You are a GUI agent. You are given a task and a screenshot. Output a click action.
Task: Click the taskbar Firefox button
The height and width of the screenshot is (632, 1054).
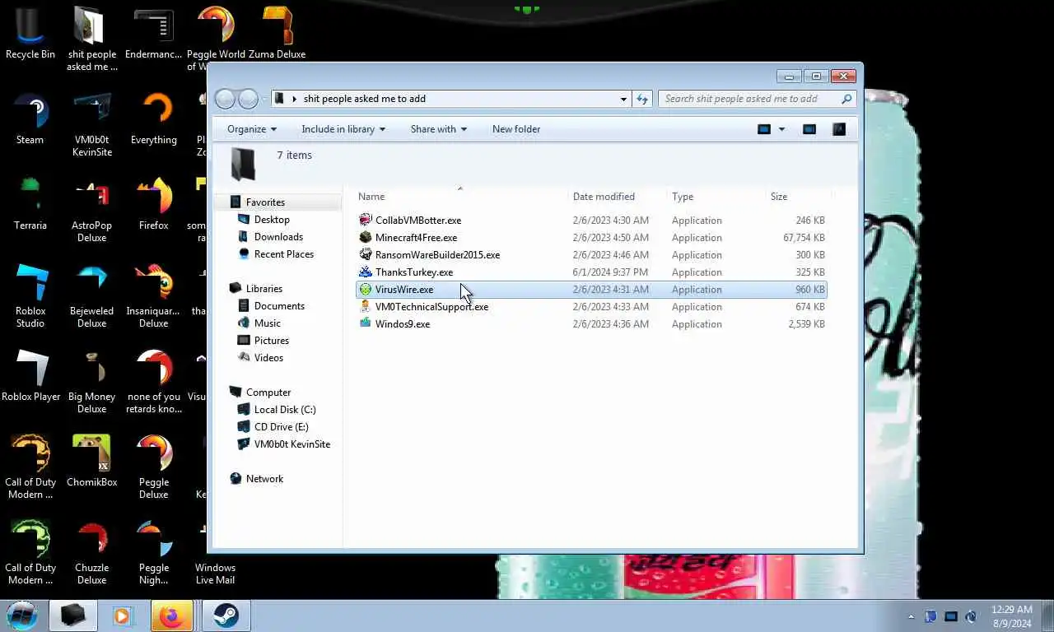click(171, 616)
